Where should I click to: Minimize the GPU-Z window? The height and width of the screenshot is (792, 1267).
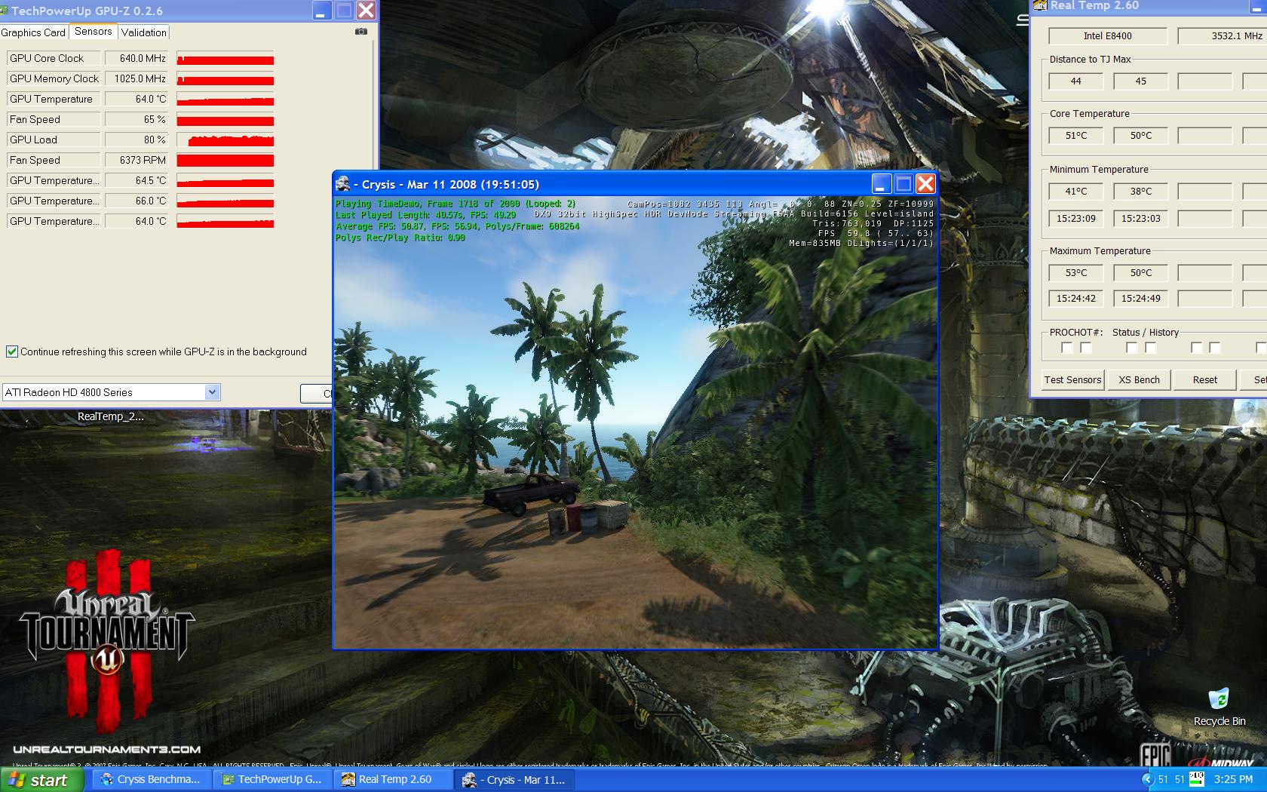tap(322, 10)
